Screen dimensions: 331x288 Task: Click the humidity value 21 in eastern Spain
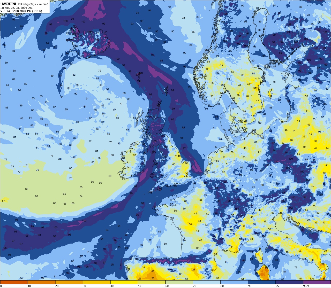(x=194, y=269)
